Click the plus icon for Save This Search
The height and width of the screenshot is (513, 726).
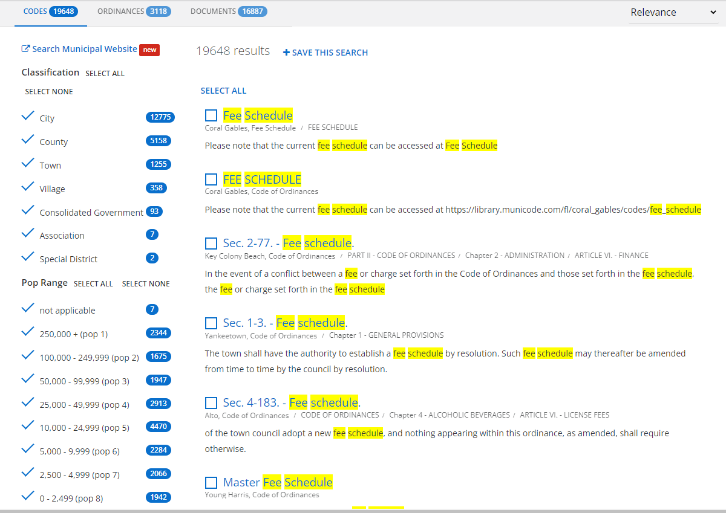coord(286,53)
